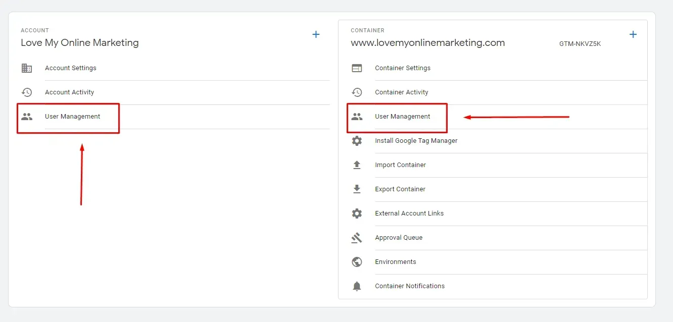Screen dimensions: 673x322
Task: Open Account Settings
Action: tap(71, 68)
